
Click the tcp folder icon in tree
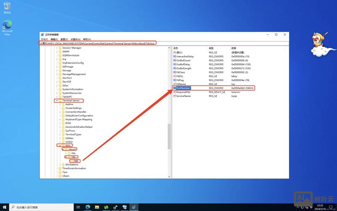[72, 161]
